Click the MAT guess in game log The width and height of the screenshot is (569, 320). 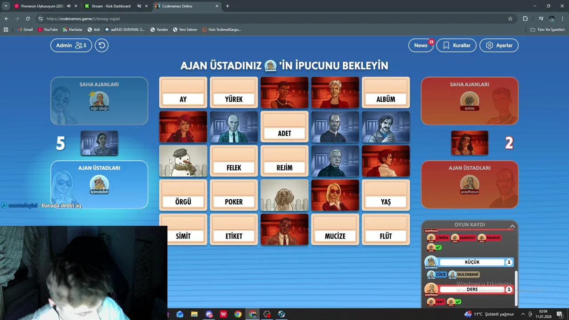[x=436, y=302]
